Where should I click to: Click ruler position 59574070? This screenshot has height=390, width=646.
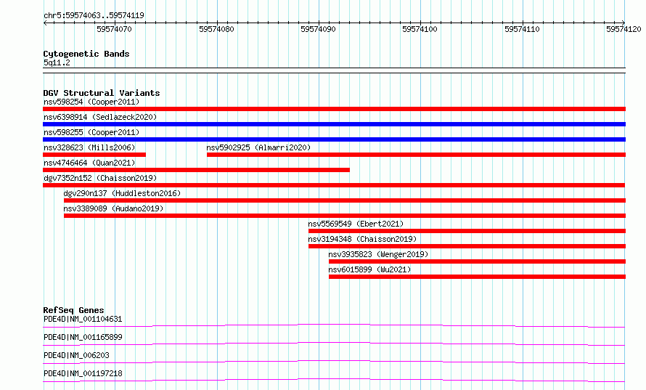click(114, 29)
